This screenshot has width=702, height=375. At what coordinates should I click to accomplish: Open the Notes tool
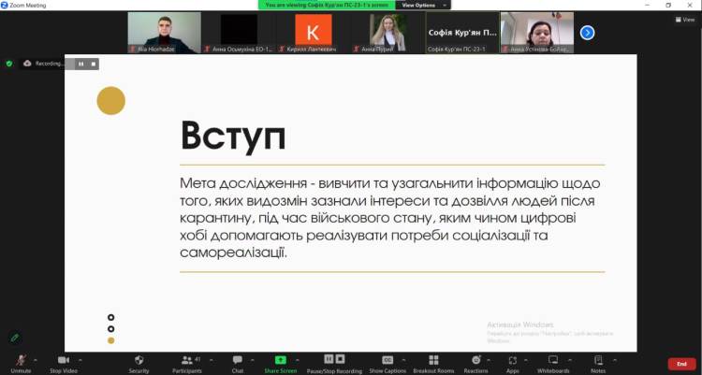pos(598,361)
